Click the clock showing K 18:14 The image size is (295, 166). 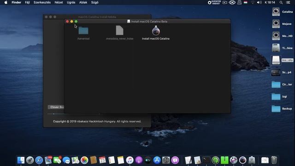coord(270,2)
